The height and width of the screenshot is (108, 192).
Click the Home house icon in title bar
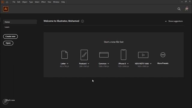(7, 2)
